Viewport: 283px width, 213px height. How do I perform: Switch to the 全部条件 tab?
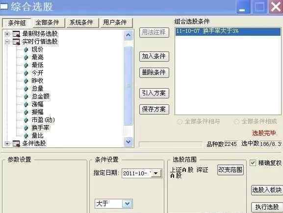tap(48, 23)
